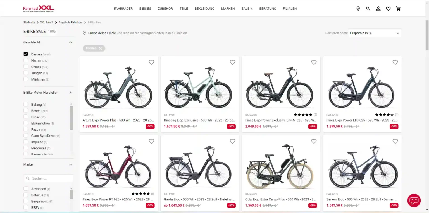
Task: Open the Sortieren nach dropdown
Action: [x=374, y=33]
